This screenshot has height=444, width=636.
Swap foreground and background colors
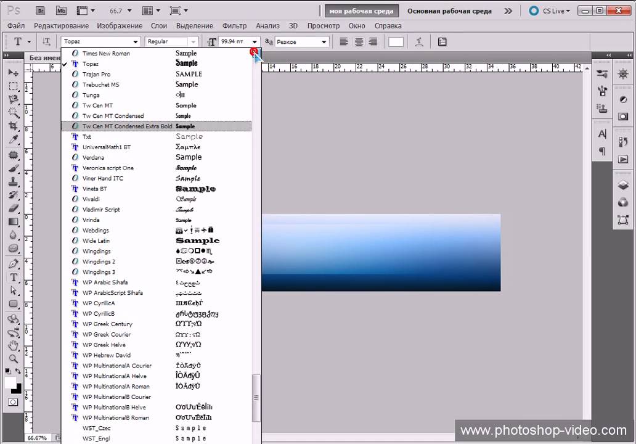pos(18,371)
